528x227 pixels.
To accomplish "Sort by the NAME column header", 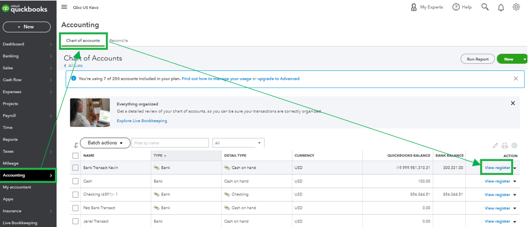I will pos(116,156).
